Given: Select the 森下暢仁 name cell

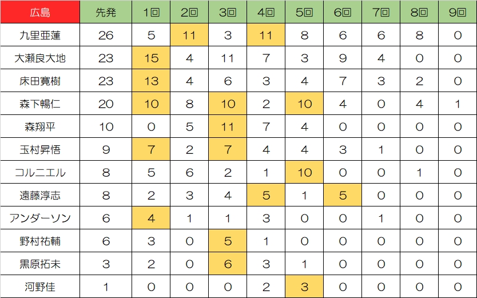Looking at the screenshot, I should (40, 104).
